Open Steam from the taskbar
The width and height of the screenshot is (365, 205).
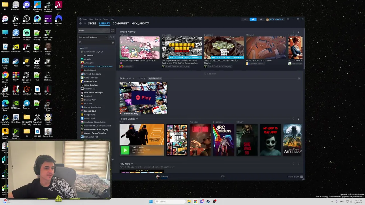pos(208,202)
